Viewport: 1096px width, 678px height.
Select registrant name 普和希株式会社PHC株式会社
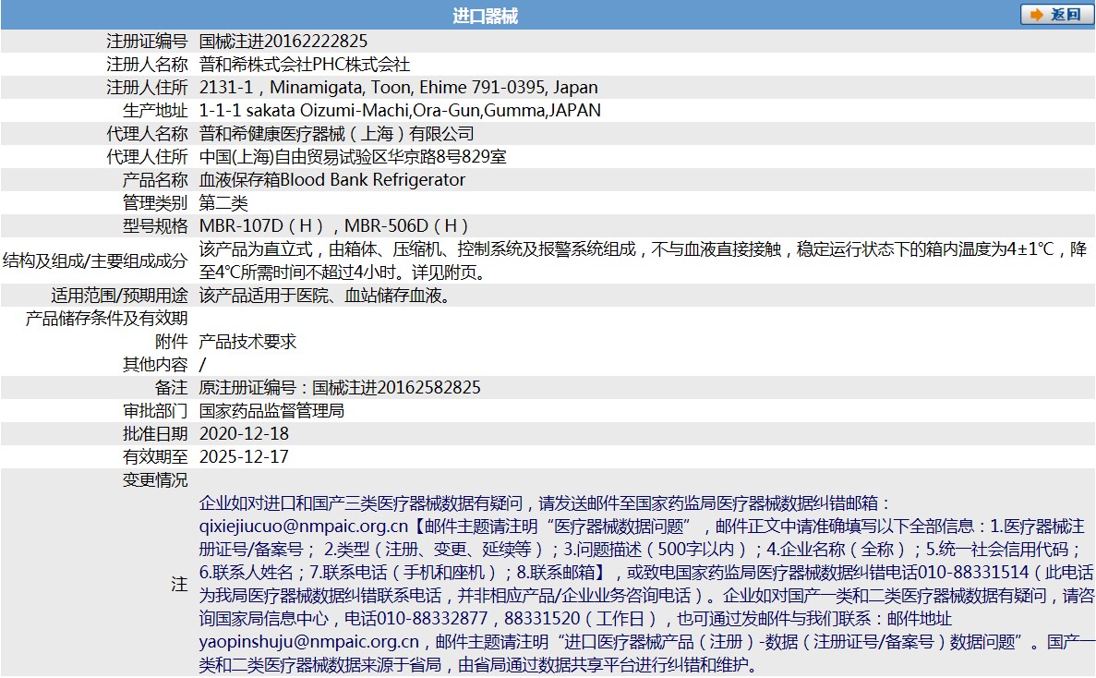[305, 65]
